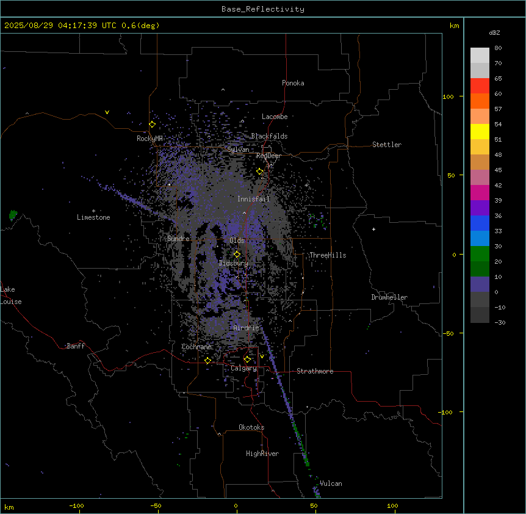
Task: Select the RockyMH label
Action: tap(150, 139)
